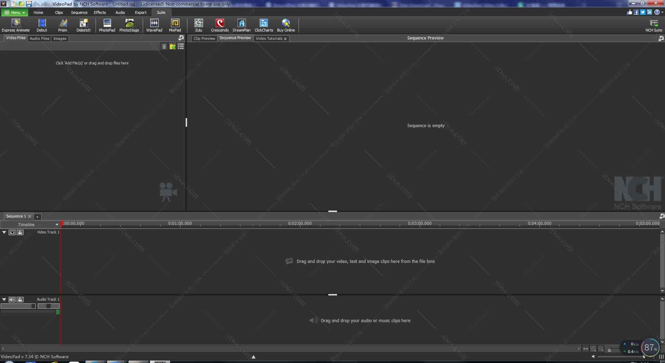Launch WavePad from the Suite toolbar
Screen dimensions: 665x363
pos(154,24)
